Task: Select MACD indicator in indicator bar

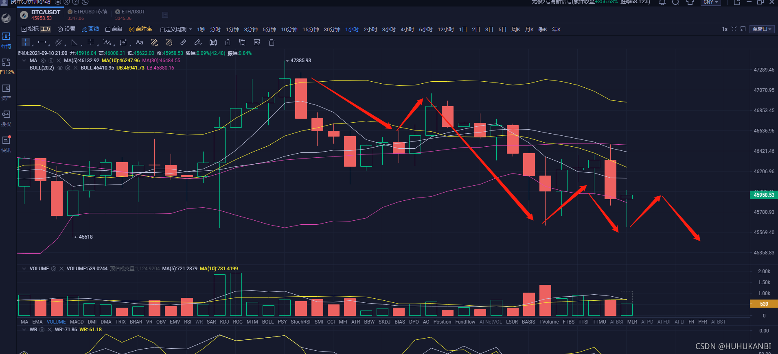Action: 77,322
